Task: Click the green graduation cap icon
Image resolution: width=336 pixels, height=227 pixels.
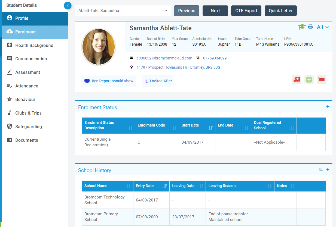Action: tap(302, 27)
